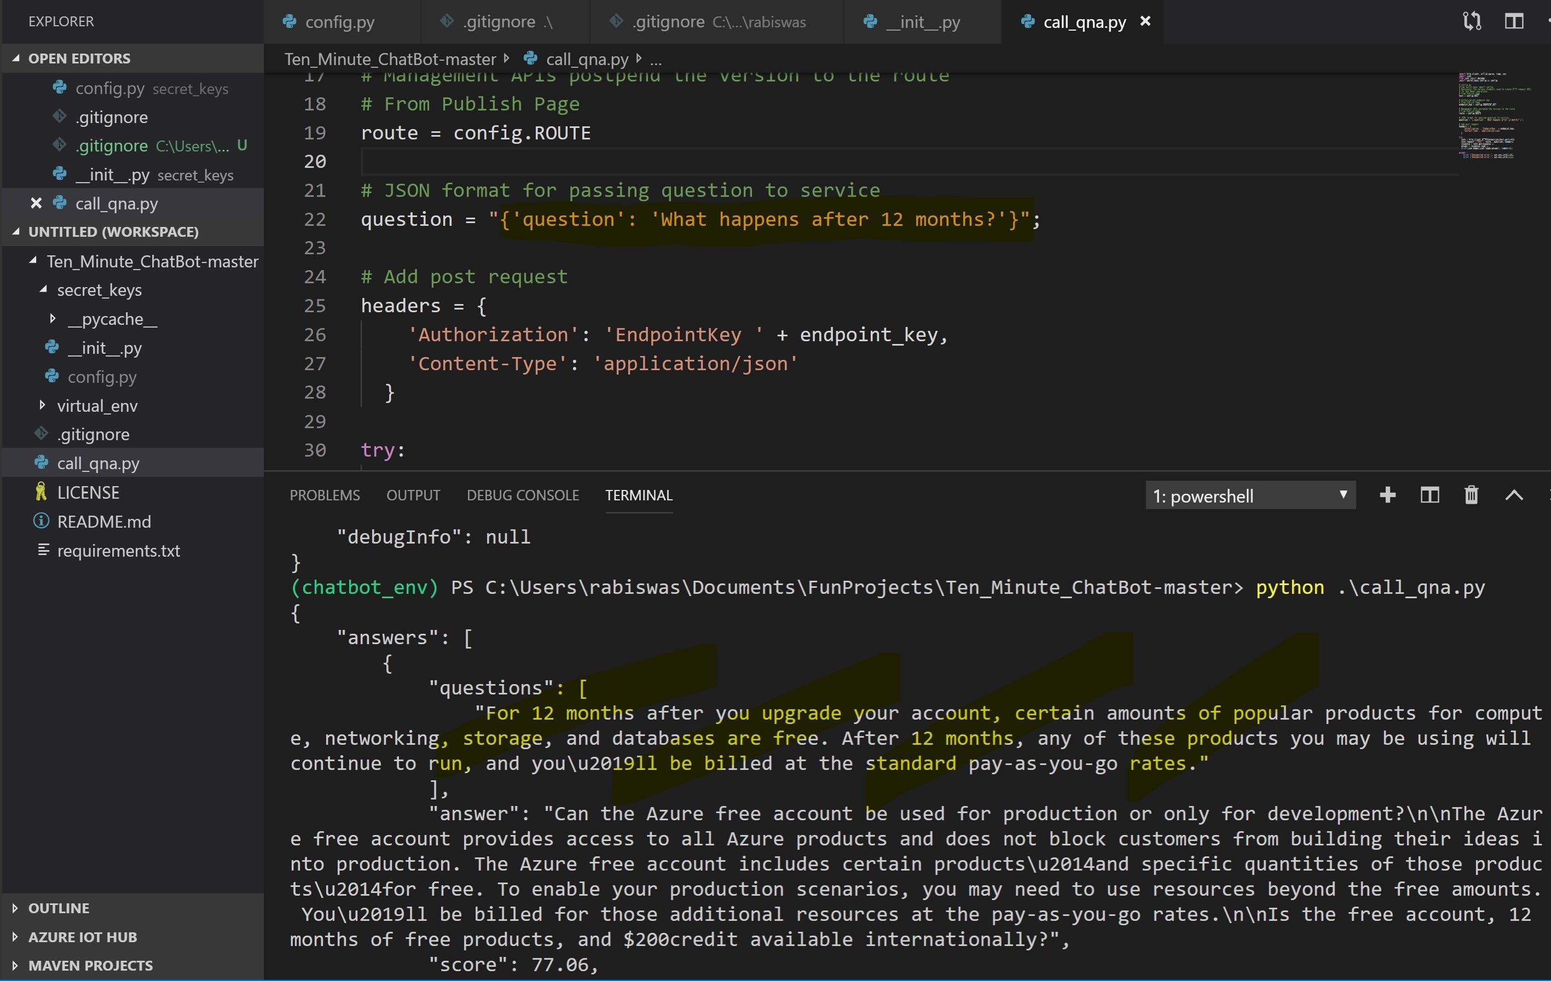This screenshot has width=1551, height=981.
Task: Select call_qna.py in the workspace tree
Action: [x=132, y=463]
